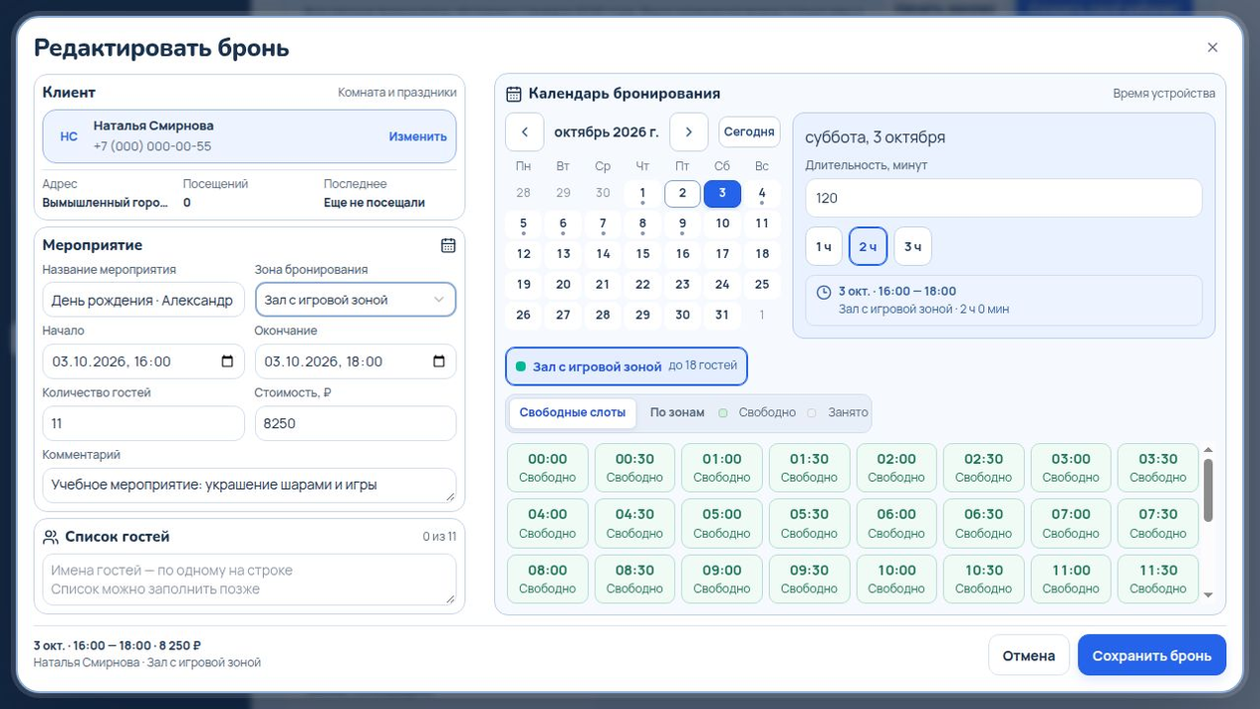This screenshot has height=709, width=1260.
Task: Save booking with Сохранить бронь
Action: [x=1151, y=655]
